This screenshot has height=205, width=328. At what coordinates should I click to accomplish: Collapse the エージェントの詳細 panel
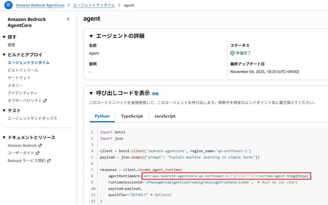[91, 36]
